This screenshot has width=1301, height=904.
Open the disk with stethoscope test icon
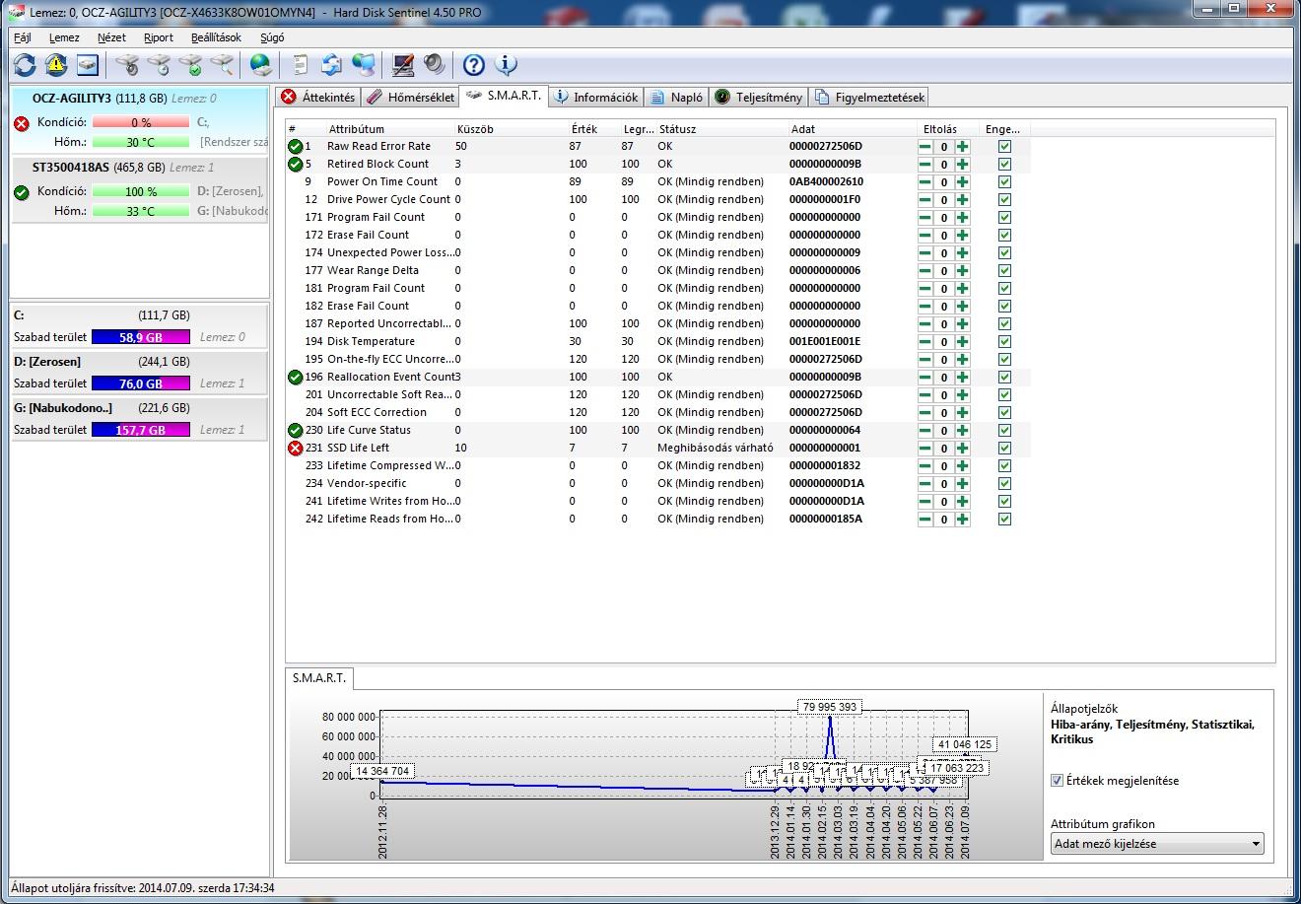click(127, 65)
